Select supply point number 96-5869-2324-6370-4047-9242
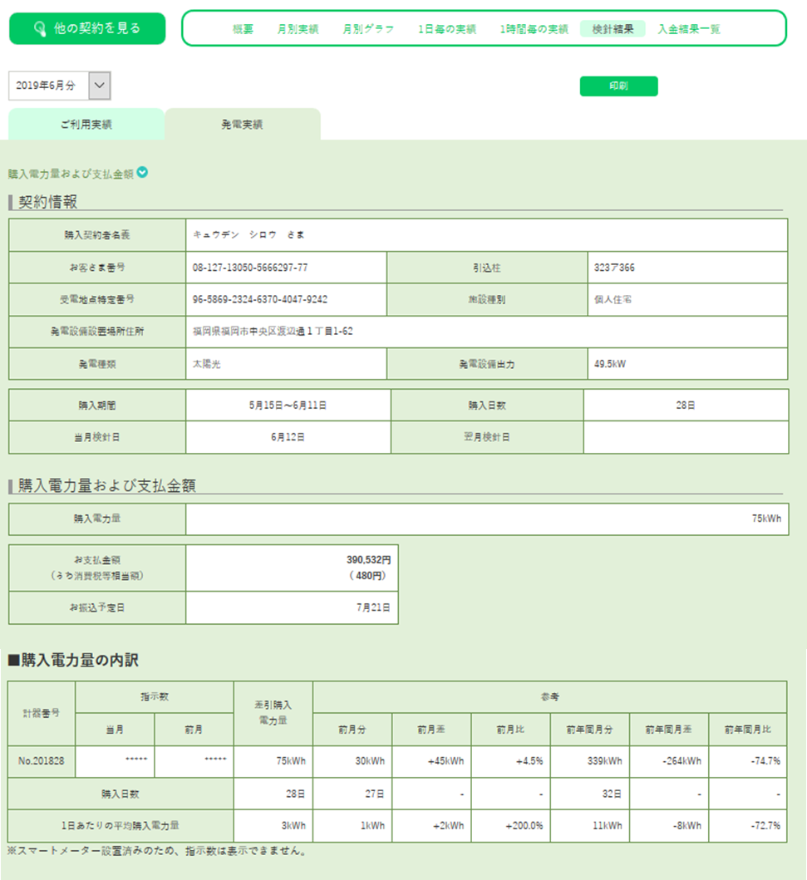This screenshot has width=807, height=880. pos(260,300)
